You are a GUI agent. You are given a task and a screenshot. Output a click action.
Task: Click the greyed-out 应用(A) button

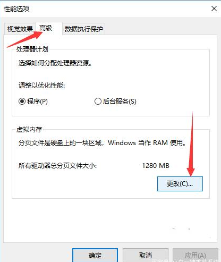195,255
